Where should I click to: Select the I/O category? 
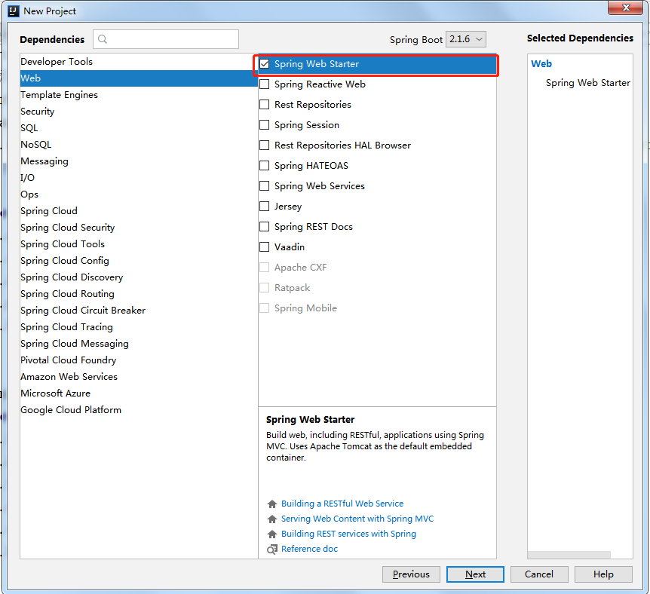coord(139,177)
